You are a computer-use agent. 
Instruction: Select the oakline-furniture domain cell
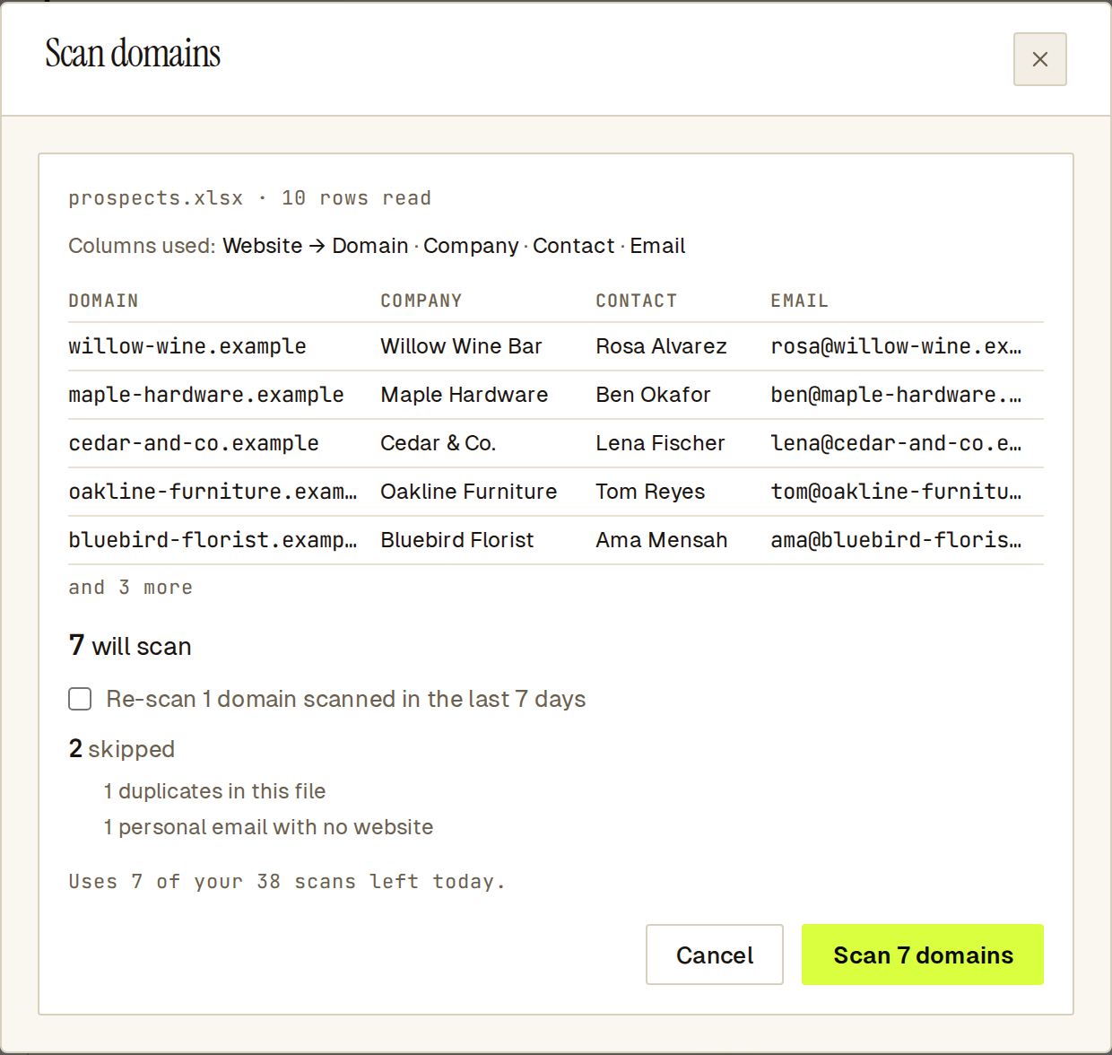[x=213, y=492]
